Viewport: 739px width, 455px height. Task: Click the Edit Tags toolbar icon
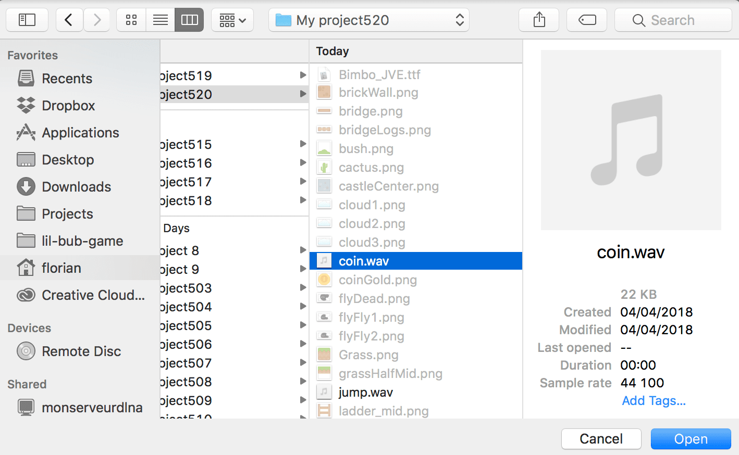[587, 20]
